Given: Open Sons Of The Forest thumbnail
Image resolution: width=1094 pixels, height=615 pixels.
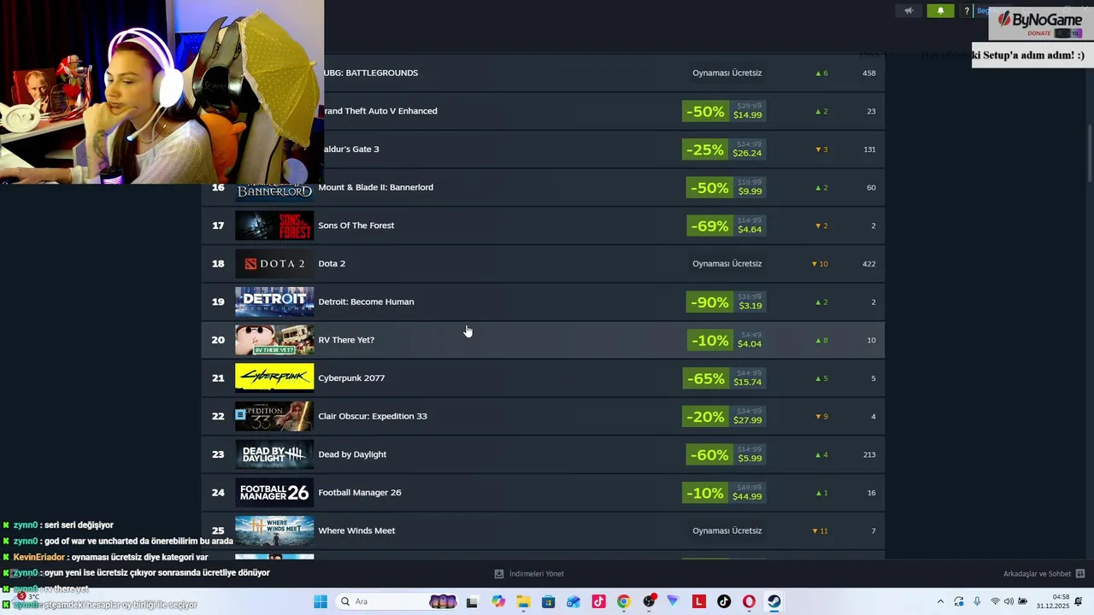Looking at the screenshot, I should tap(274, 225).
